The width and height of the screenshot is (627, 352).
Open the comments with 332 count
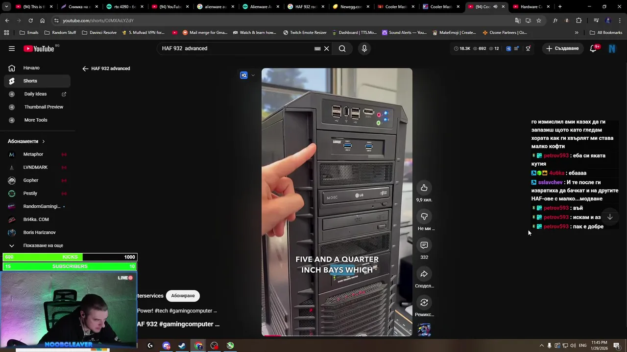424,245
